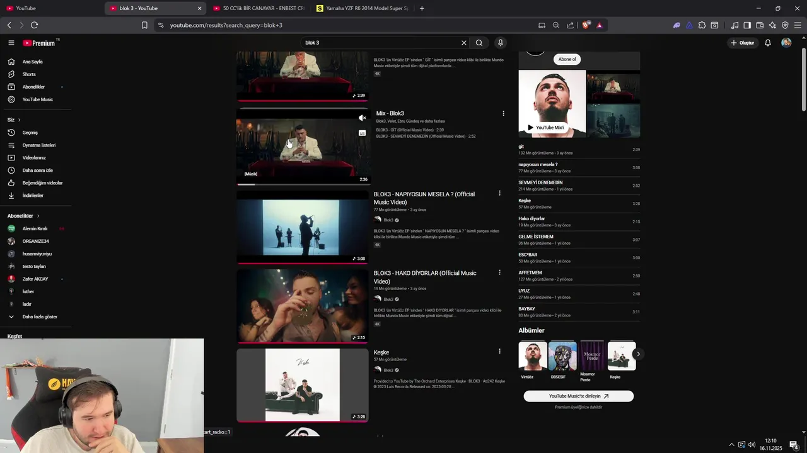
Task: Open the Brave main menu
Action: tap(798, 25)
